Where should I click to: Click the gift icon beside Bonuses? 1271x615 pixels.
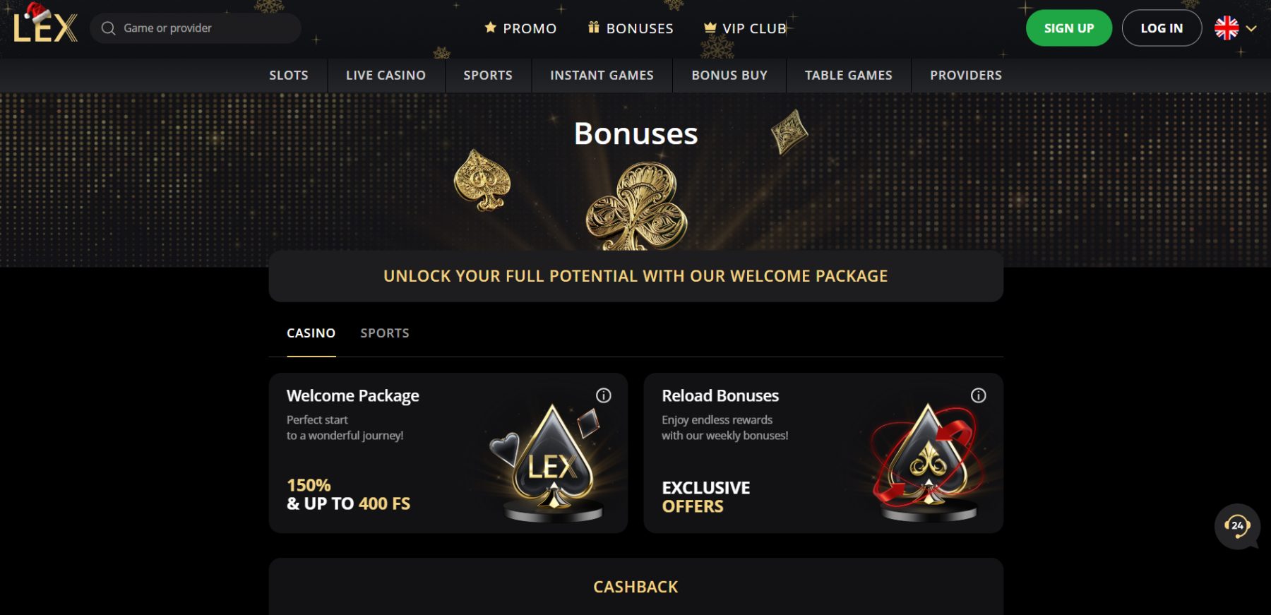tap(594, 28)
